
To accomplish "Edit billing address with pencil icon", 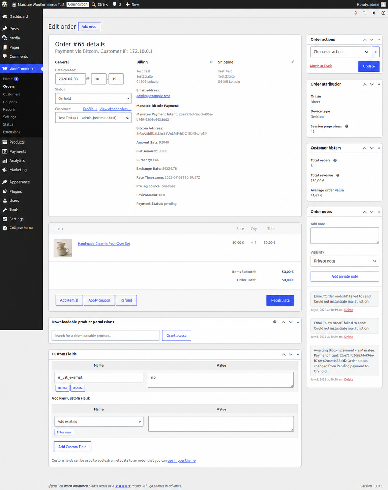I will point(211,62).
